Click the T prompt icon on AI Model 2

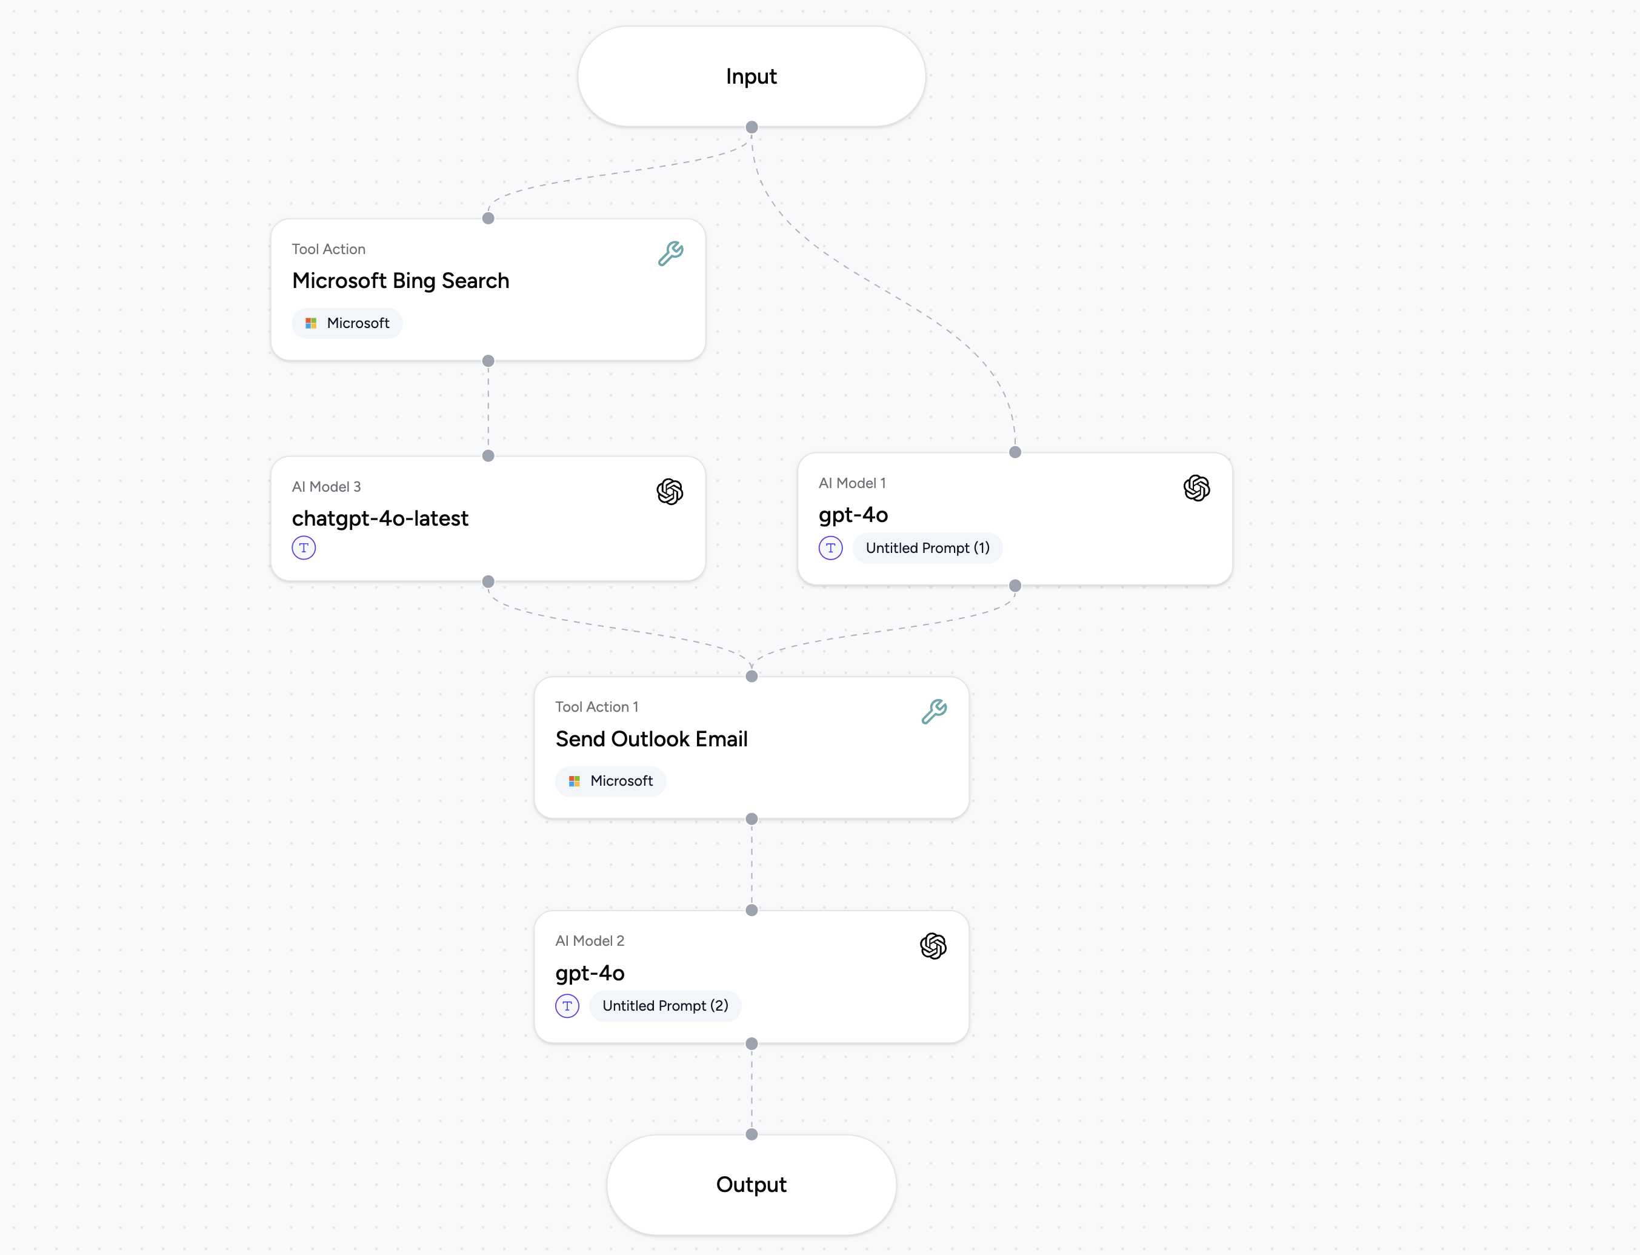(568, 1005)
